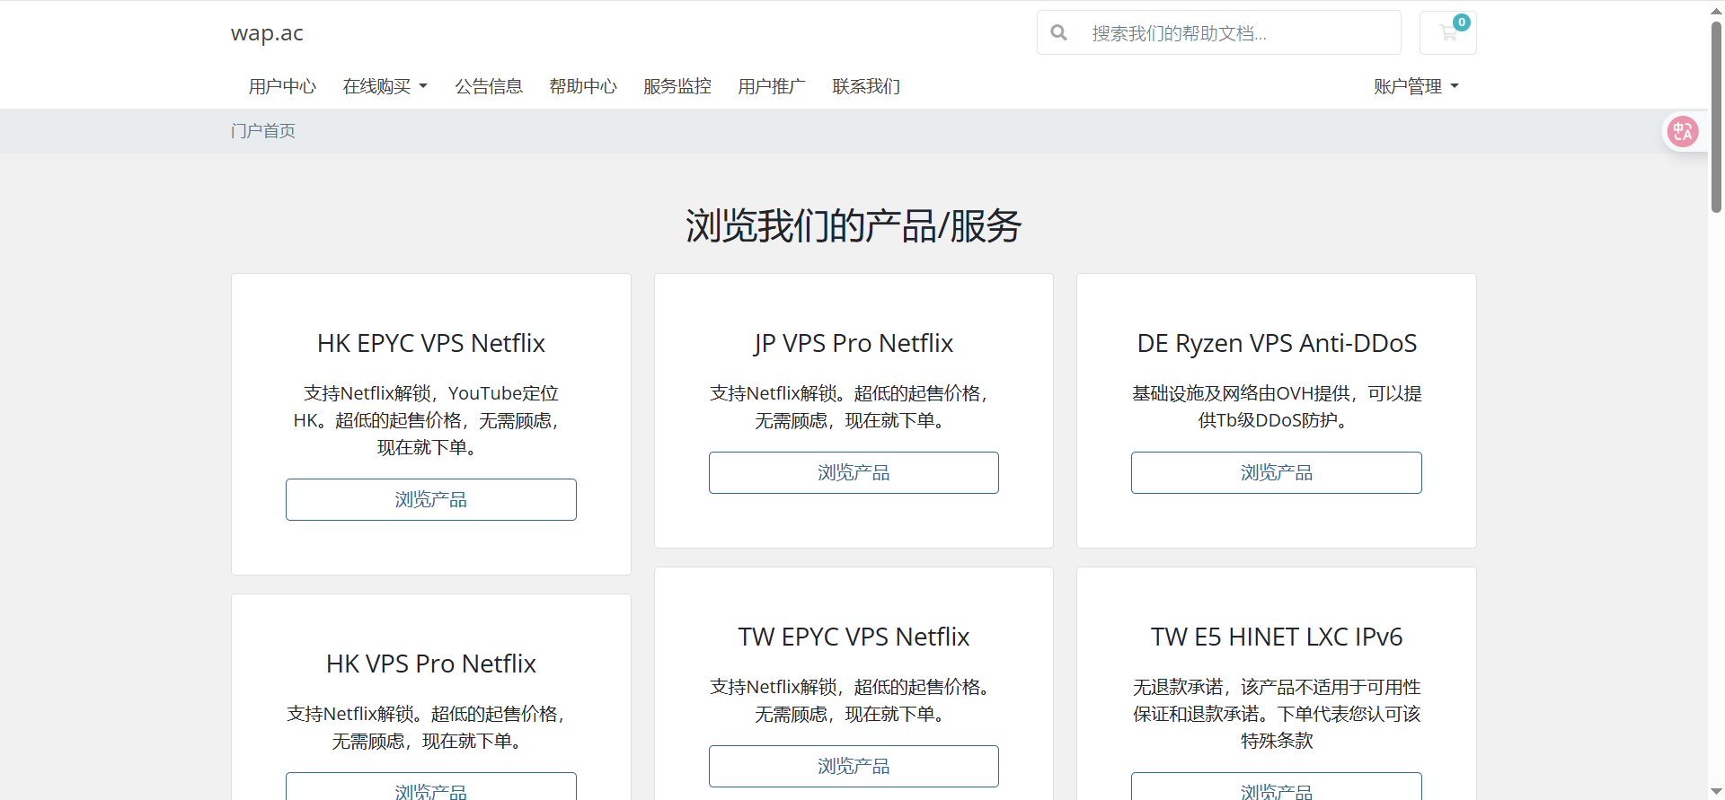Image resolution: width=1725 pixels, height=800 pixels.
Task: Click the pink translate floating icon
Action: 1682,132
